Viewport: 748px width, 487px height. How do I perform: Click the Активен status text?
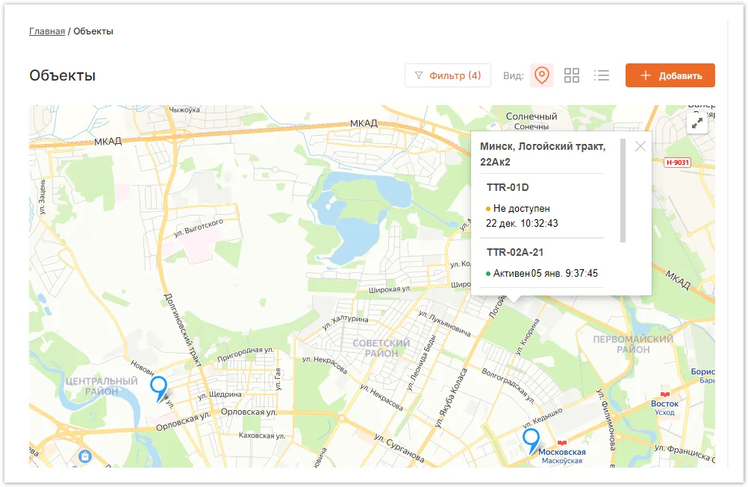tap(511, 273)
